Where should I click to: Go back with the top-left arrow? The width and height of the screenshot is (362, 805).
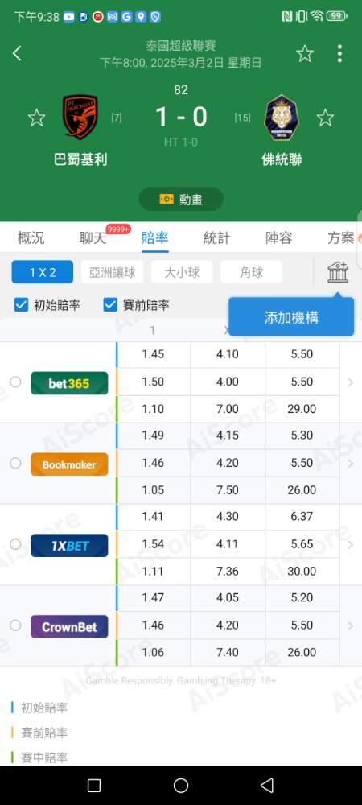click(18, 53)
